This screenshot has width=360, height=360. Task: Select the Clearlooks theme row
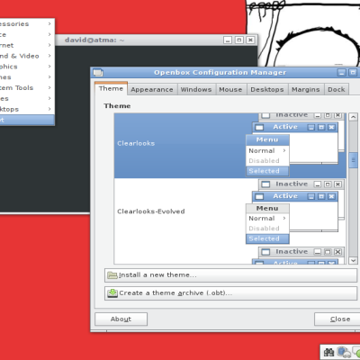click(x=230, y=146)
